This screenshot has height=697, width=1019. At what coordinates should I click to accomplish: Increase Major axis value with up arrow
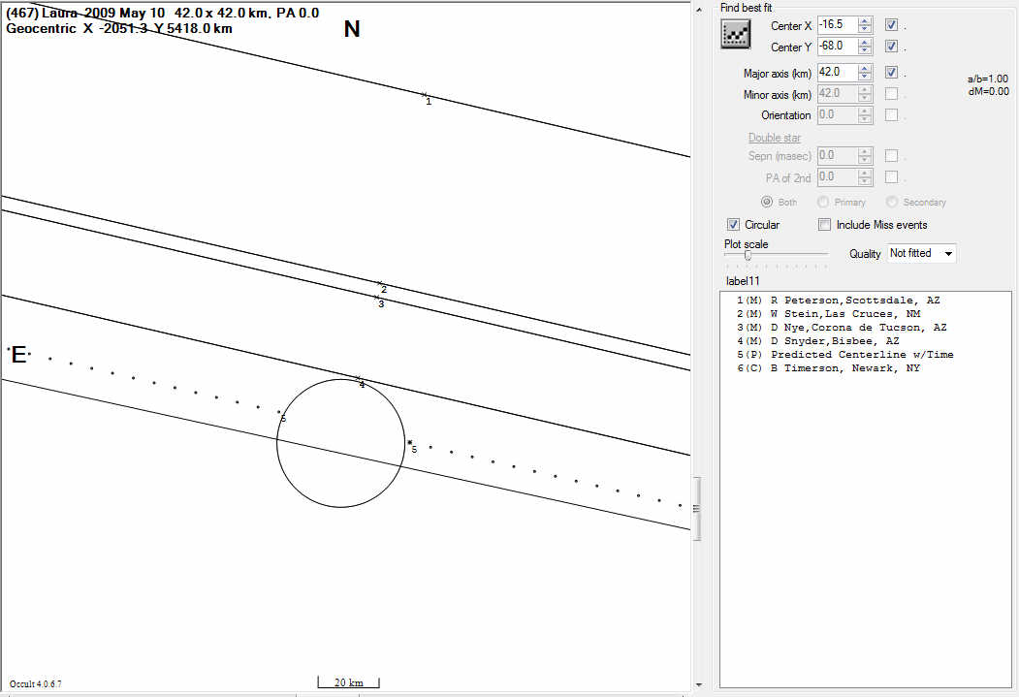865,68
